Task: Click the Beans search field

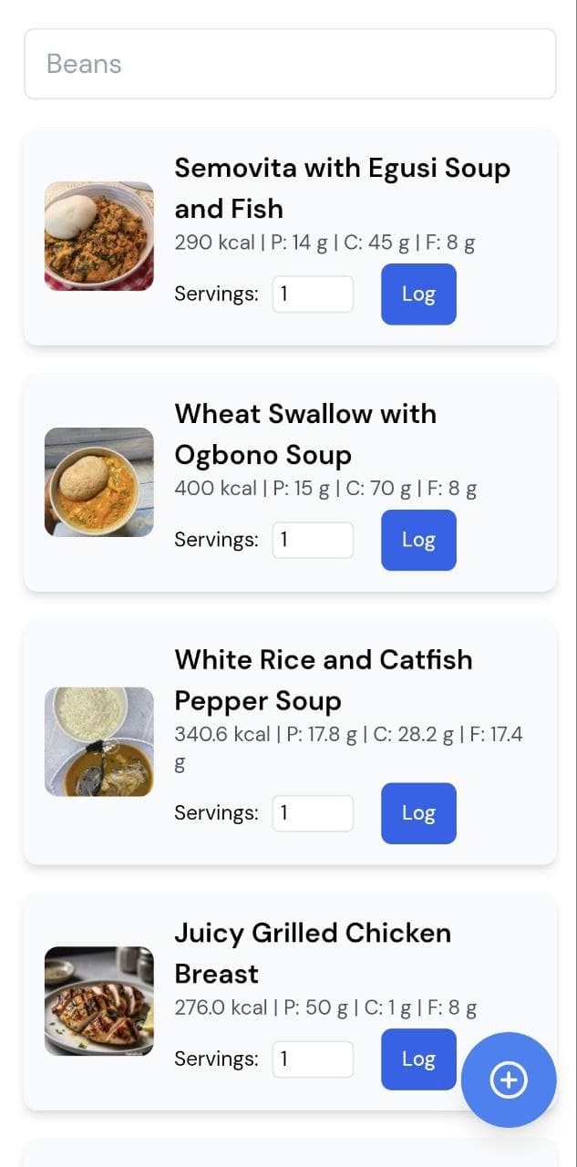Action: (290, 64)
